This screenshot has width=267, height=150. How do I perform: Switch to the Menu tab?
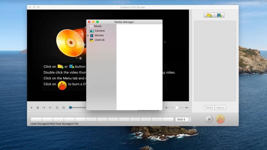(x=220, y=108)
